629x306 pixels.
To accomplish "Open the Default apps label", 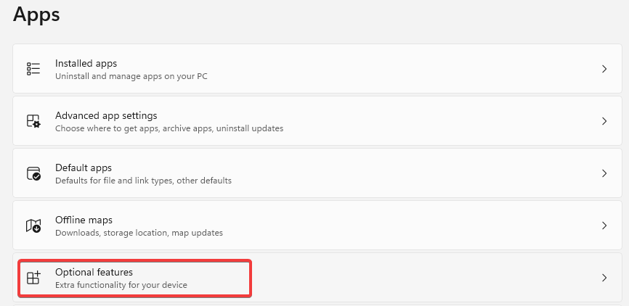I will pyautogui.click(x=84, y=168).
